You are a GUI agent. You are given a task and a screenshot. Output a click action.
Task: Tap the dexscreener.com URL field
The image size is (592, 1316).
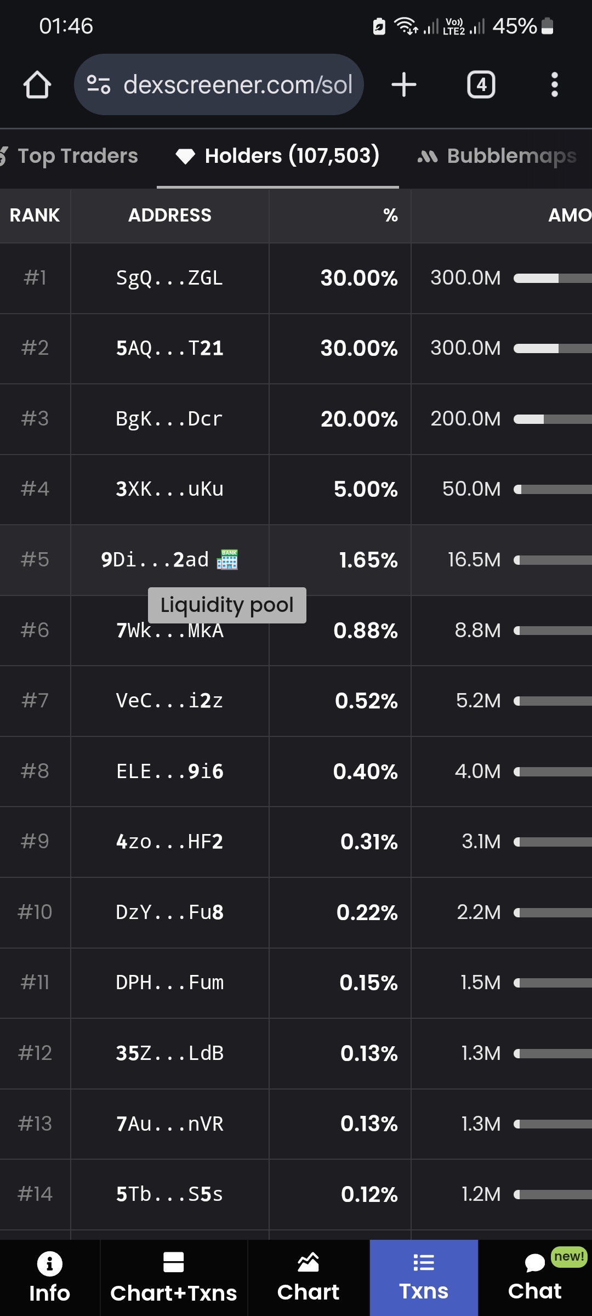tap(238, 85)
